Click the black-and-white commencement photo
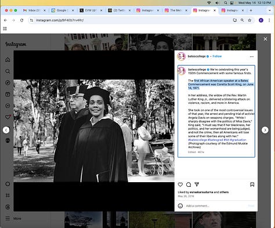Image resolution: width=275 pixels, height=228 pixels. pyautogui.click(x=94, y=131)
